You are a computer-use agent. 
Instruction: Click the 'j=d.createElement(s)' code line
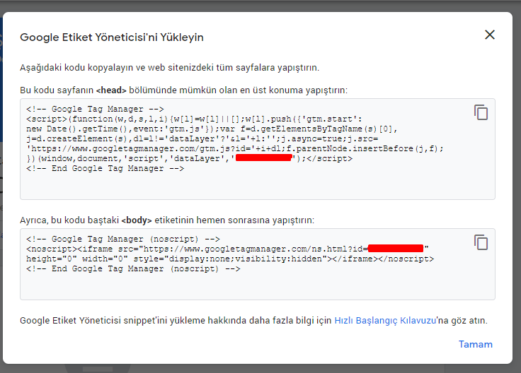click(x=202, y=138)
